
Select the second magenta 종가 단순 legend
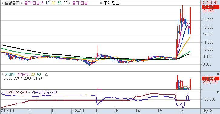pos(80,3)
